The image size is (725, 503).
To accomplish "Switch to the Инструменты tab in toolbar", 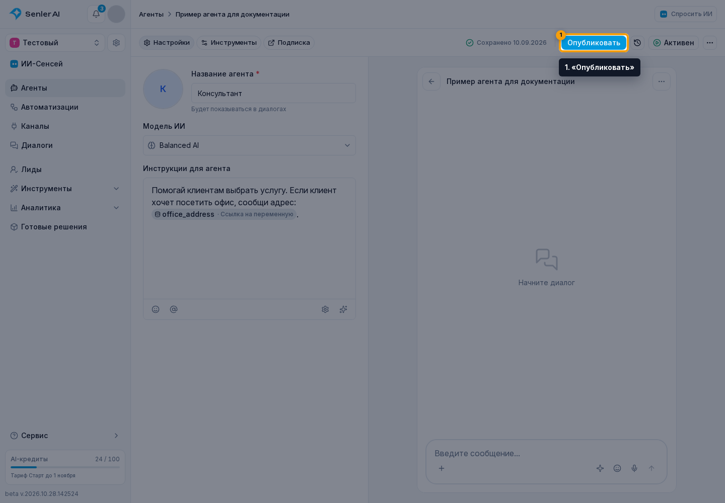I will [229, 43].
